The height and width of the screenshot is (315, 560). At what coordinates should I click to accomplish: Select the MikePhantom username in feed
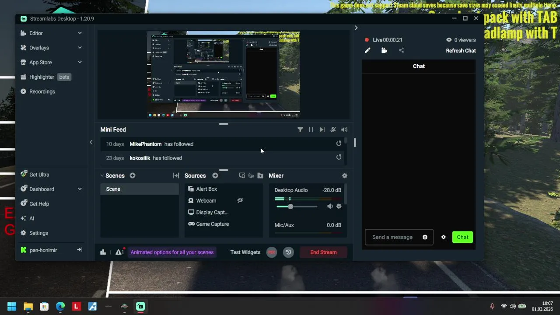click(146, 144)
